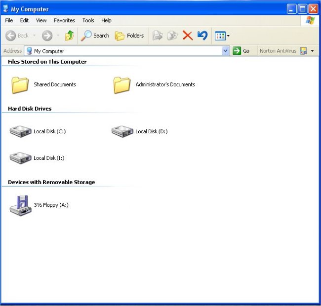Screen dimensions: 321x306
Task: Expand the Norton AntiVirus dropdown arrow
Action: pos(313,51)
